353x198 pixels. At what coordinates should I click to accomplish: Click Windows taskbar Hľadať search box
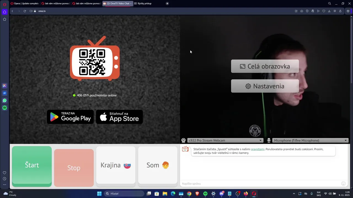(124, 194)
